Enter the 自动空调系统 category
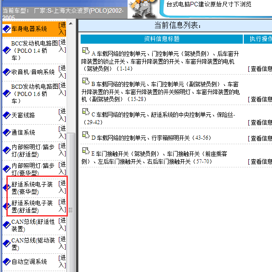 [x=62, y=262]
